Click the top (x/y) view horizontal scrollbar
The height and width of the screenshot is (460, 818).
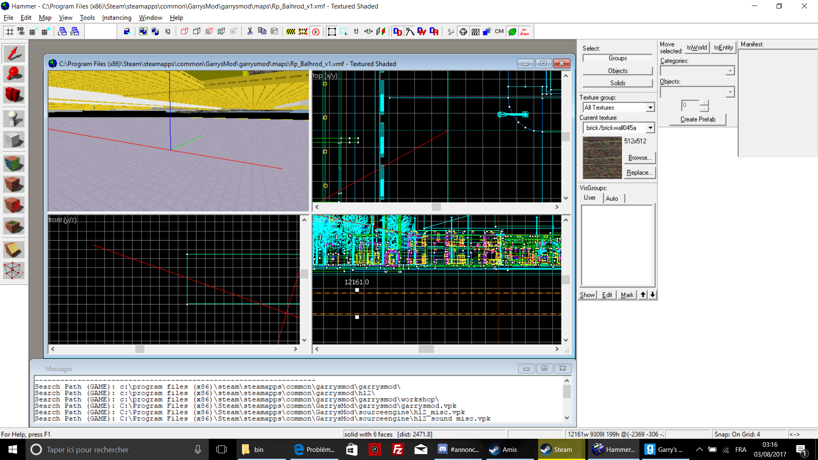pyautogui.click(x=436, y=207)
